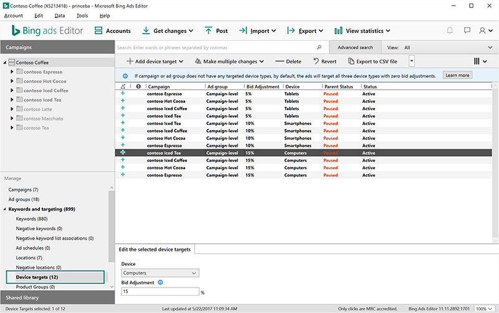Expand contoso Iced Tea campaign in tree

click(12, 100)
